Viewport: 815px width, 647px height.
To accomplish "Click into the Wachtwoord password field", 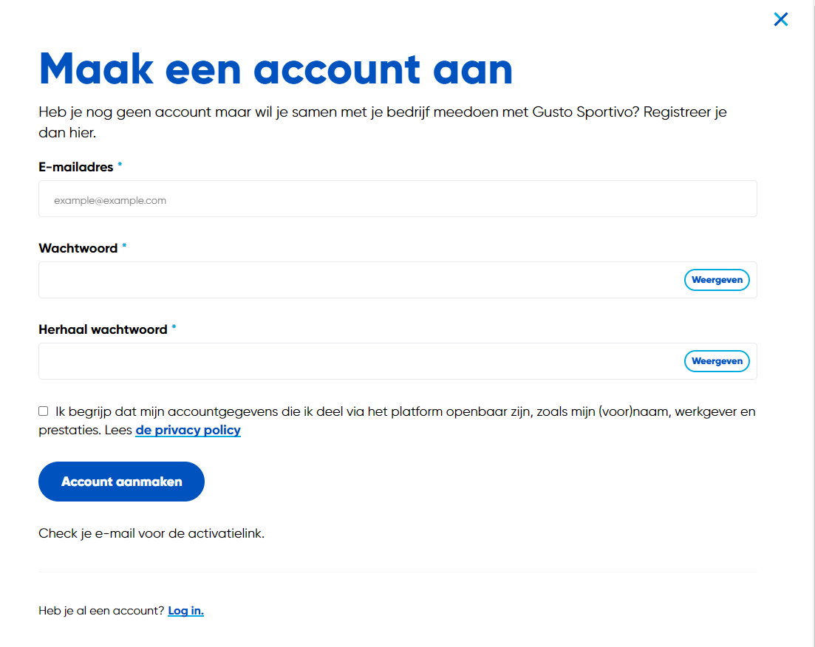I will pyautogui.click(x=360, y=280).
